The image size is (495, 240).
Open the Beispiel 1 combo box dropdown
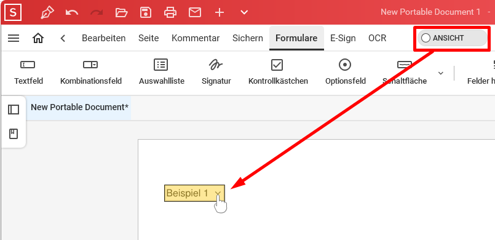[x=218, y=193]
